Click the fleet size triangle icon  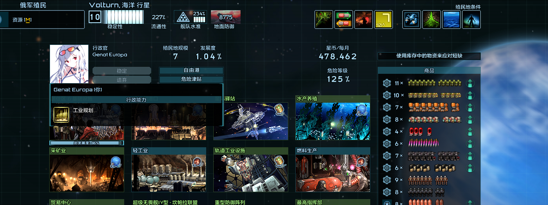pos(182,17)
